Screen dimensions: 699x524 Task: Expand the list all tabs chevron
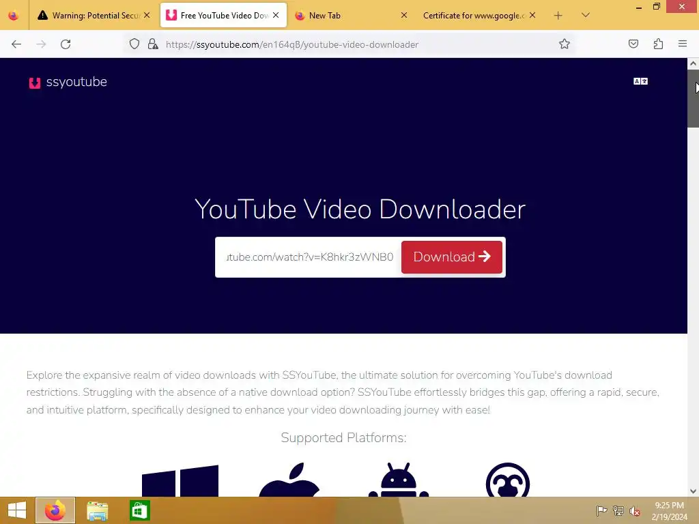pos(586,15)
